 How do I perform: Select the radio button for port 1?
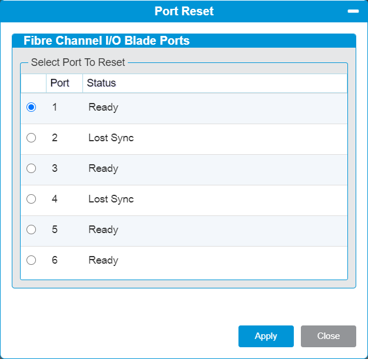(x=31, y=107)
